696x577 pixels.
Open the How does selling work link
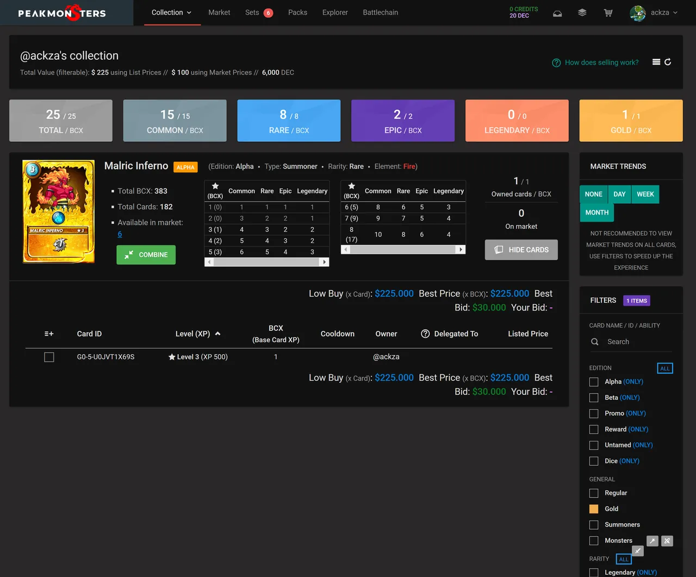click(x=602, y=62)
